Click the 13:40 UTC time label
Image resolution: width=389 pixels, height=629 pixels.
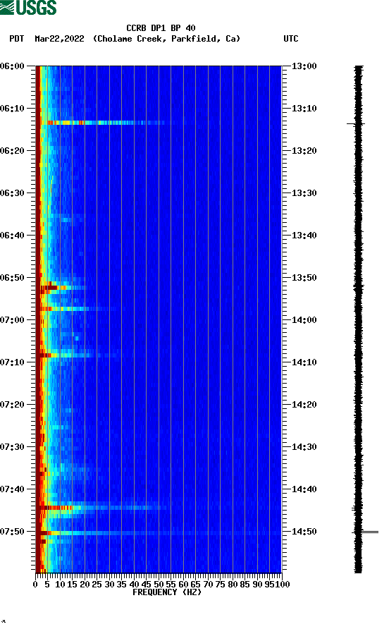304,236
